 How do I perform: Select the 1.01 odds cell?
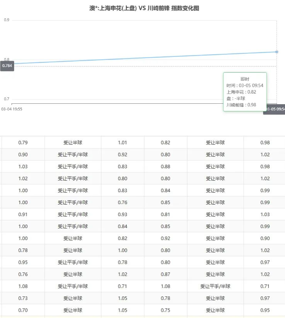[122, 143]
